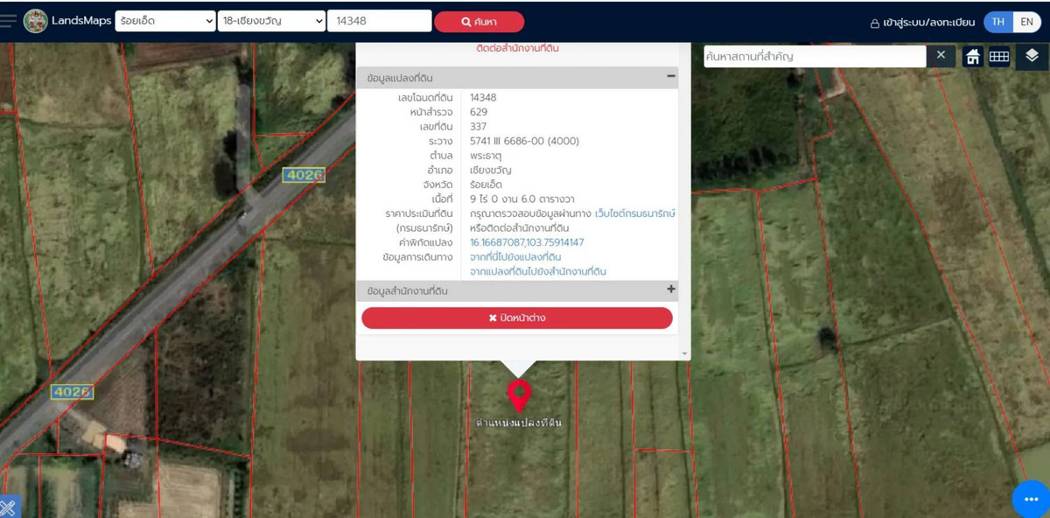Click the red parcel location pin
The image size is (1050, 518).
pos(519,395)
